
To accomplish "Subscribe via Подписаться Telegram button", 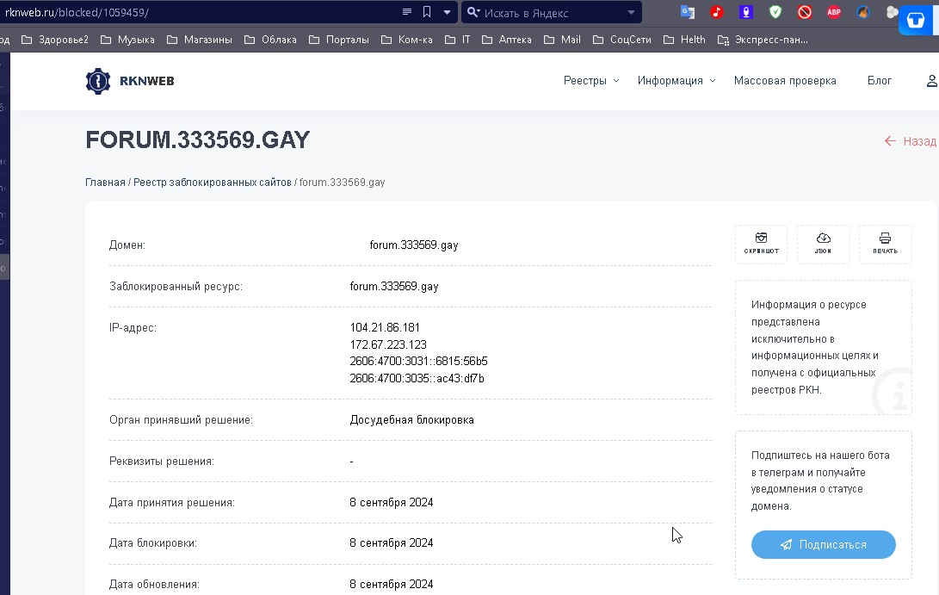I will 824,545.
